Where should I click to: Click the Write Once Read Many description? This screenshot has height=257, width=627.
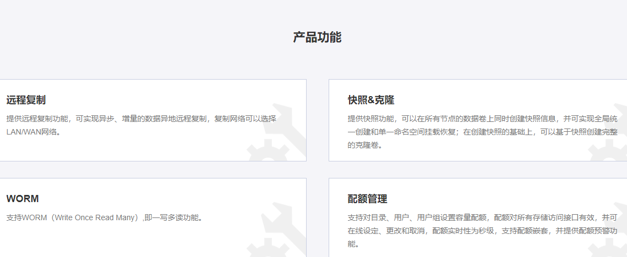point(105,217)
